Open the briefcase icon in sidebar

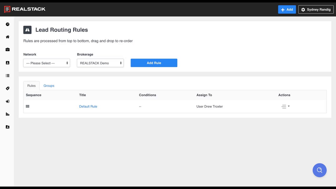click(8, 50)
